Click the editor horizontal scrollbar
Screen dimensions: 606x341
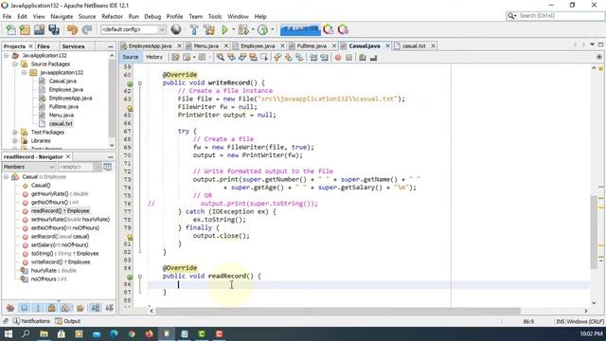[x=338, y=311]
